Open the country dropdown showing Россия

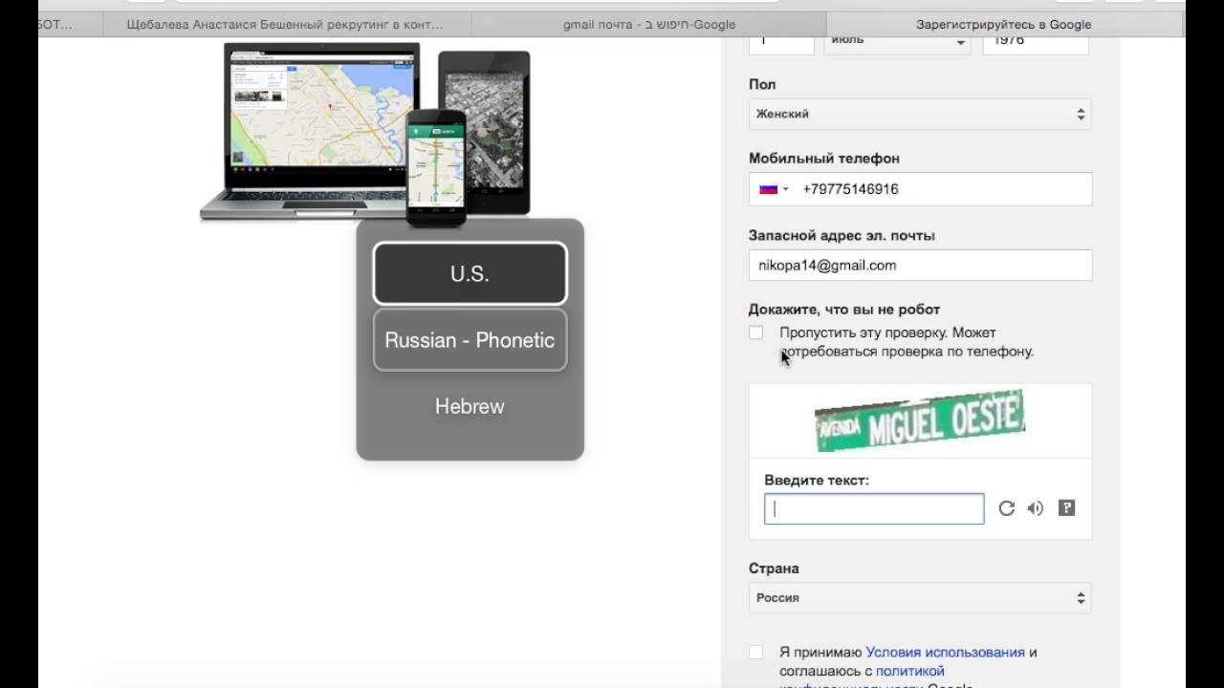tap(920, 598)
